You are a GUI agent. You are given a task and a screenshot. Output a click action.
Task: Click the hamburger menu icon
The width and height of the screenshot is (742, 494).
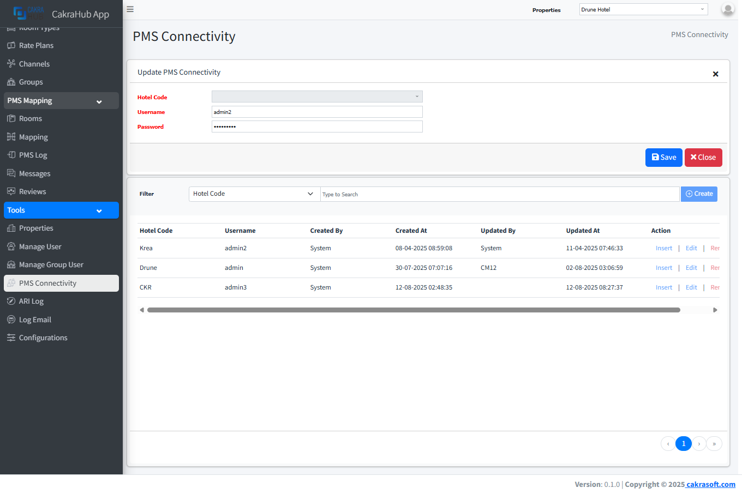pyautogui.click(x=130, y=9)
